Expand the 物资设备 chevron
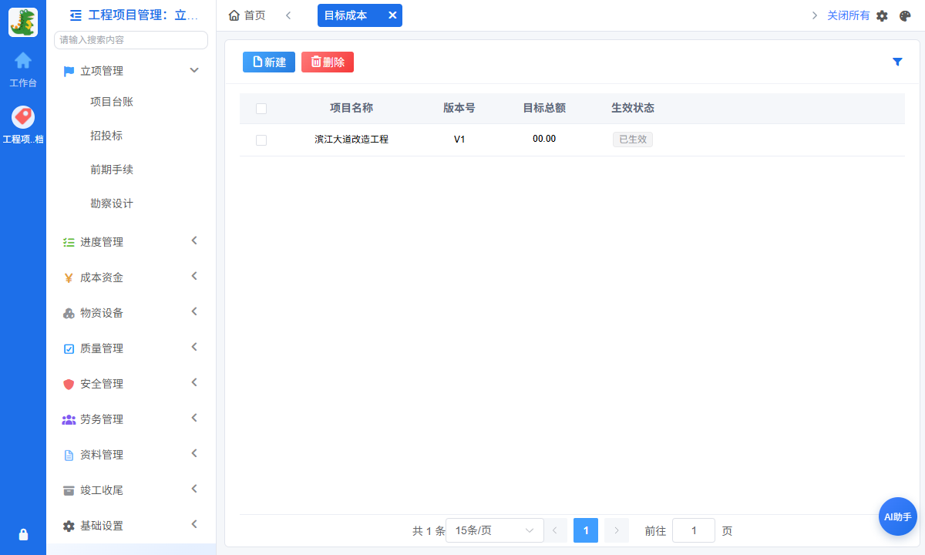This screenshot has width=925, height=555. (x=194, y=311)
